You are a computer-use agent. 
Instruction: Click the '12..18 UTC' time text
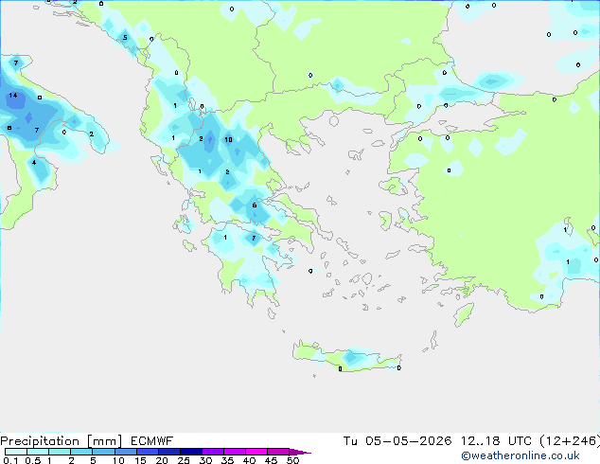496,441
